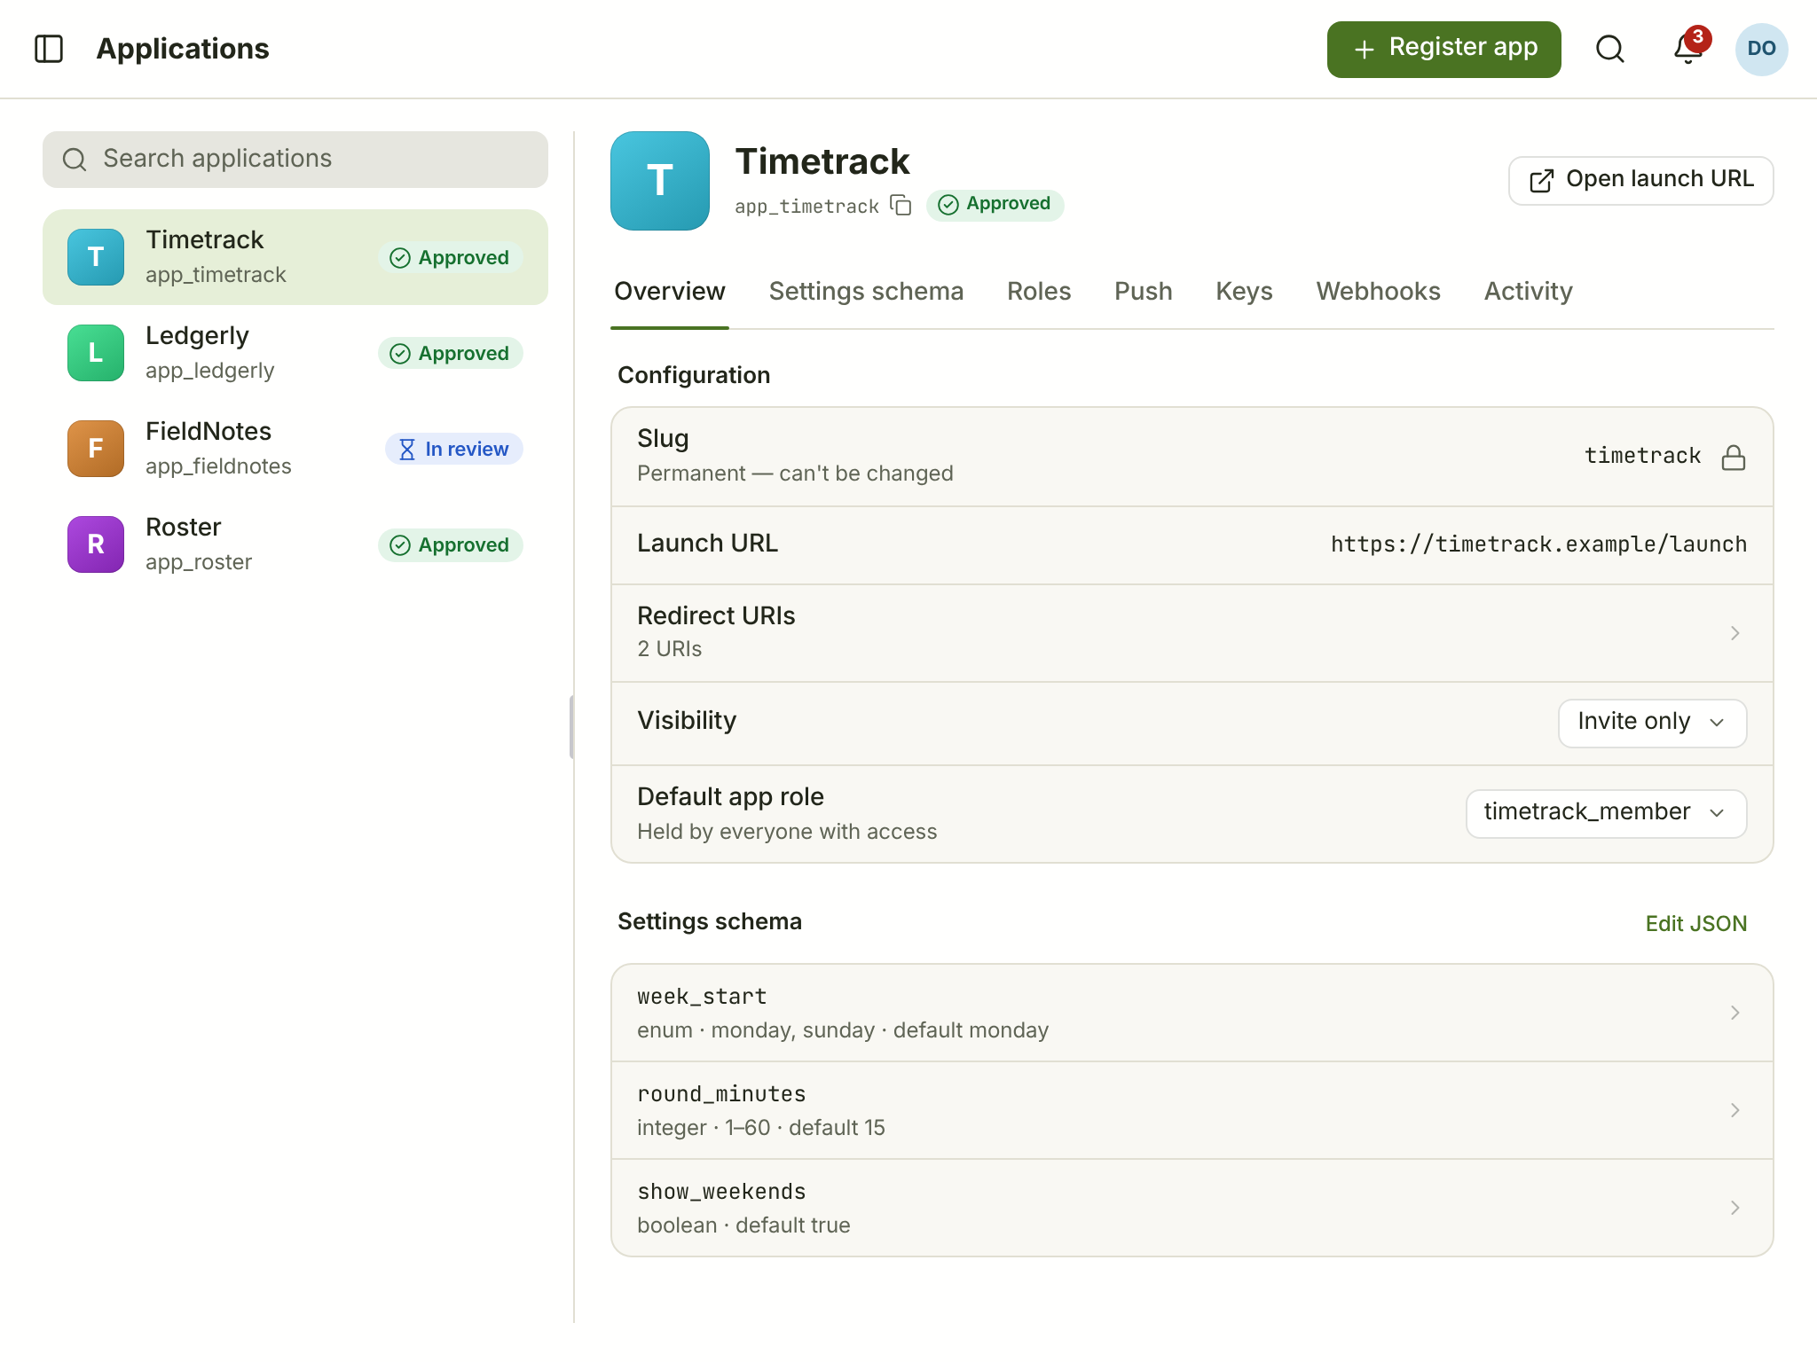Select the Ledgerly L icon
The height and width of the screenshot is (1362, 1817).
96,353
